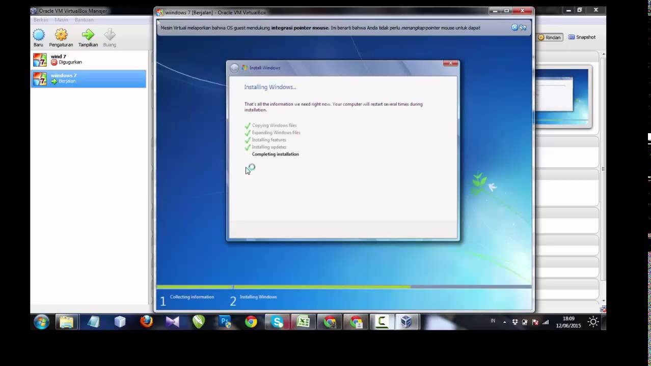Open Skype from the taskbar
The image size is (651, 366).
277,322
